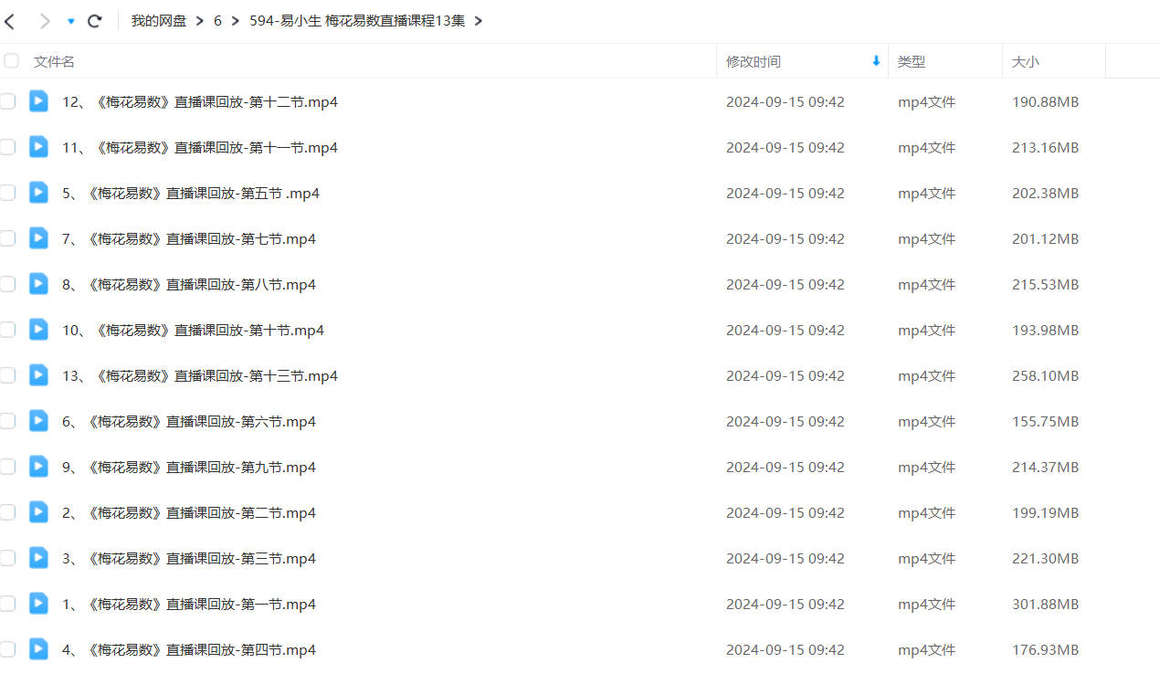Check the box for 第三节.mp4
The image size is (1160, 684).
pyautogui.click(x=7, y=558)
